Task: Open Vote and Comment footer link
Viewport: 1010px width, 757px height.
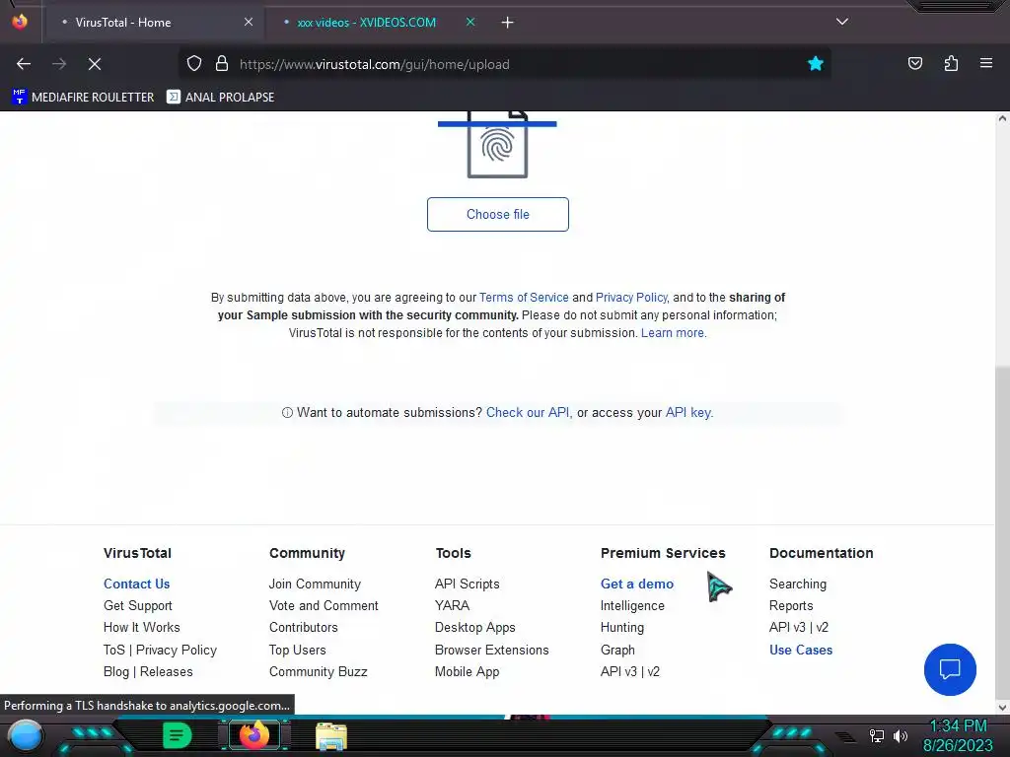Action: pos(324,606)
